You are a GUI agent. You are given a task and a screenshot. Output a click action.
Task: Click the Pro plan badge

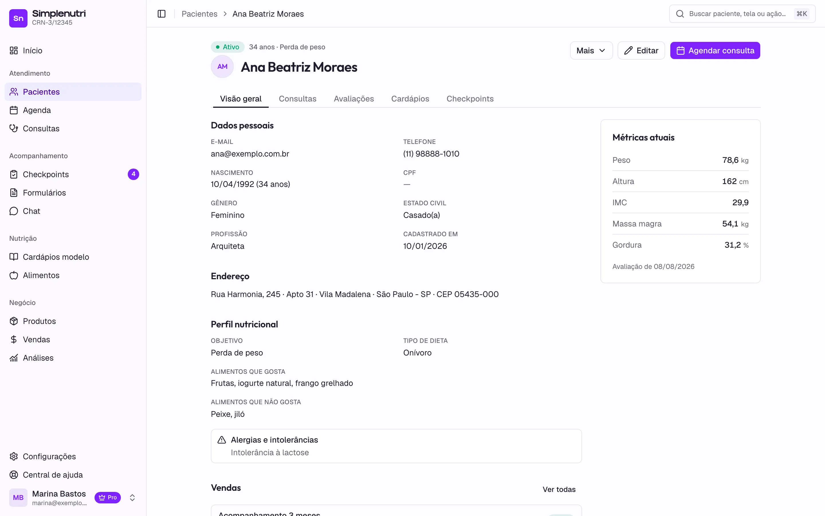[x=108, y=498]
